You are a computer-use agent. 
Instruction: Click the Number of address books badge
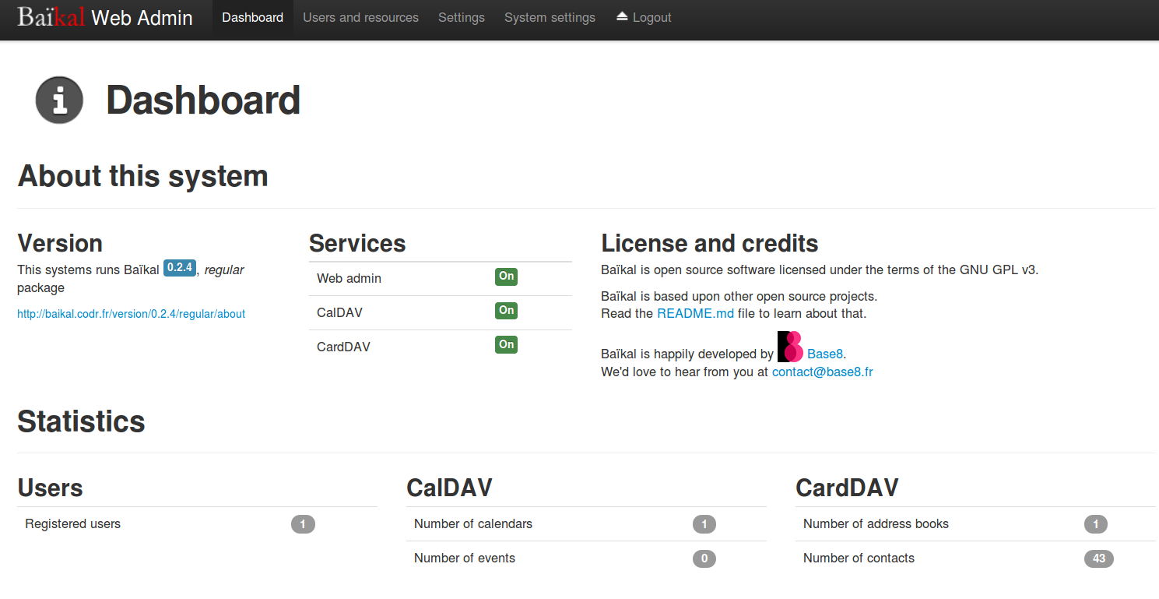point(1095,524)
